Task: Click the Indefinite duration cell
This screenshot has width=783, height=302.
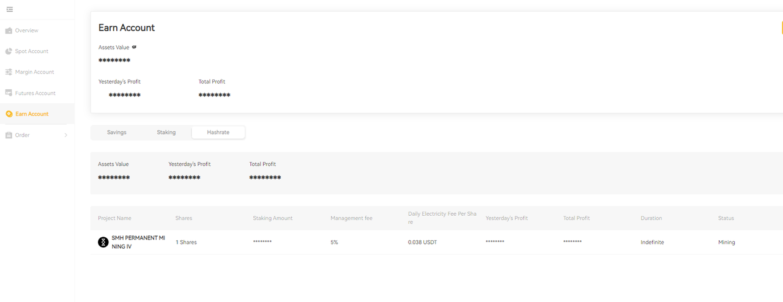Action: coord(652,243)
